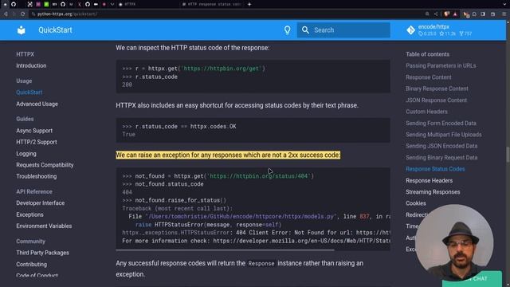Open Exceptions API reference
The height and width of the screenshot is (287, 510).
pos(29,214)
